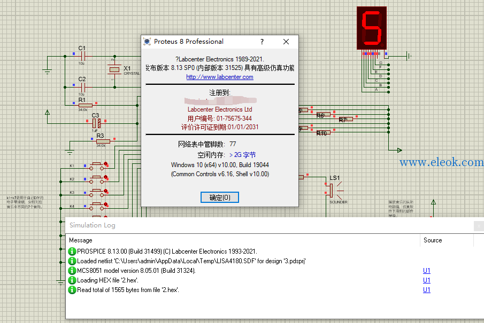Open U1 source link for Read total bytes row
Viewport: 484px width, 323px height.
[x=427, y=290]
